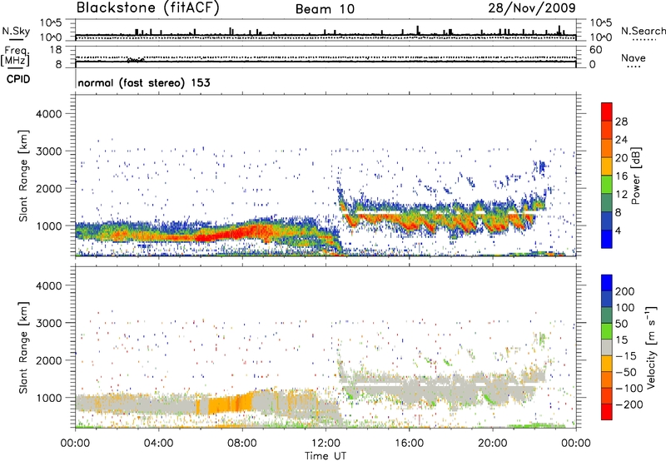Screen dimensions: 666x461
Task: Click the 'Power [dB]' colorbar title
Action: [636, 176]
